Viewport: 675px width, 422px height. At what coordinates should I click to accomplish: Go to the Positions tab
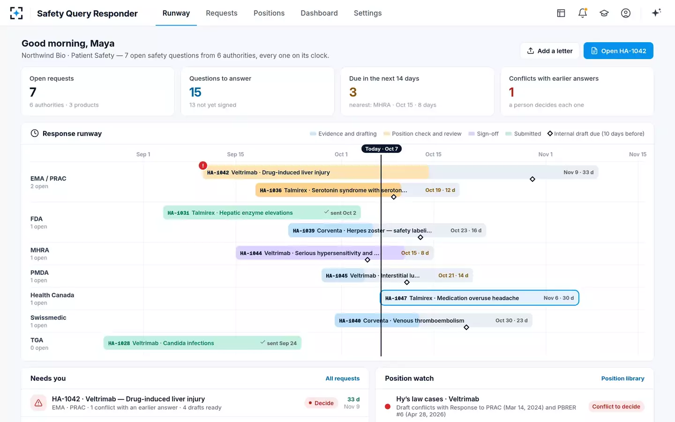[x=269, y=13]
